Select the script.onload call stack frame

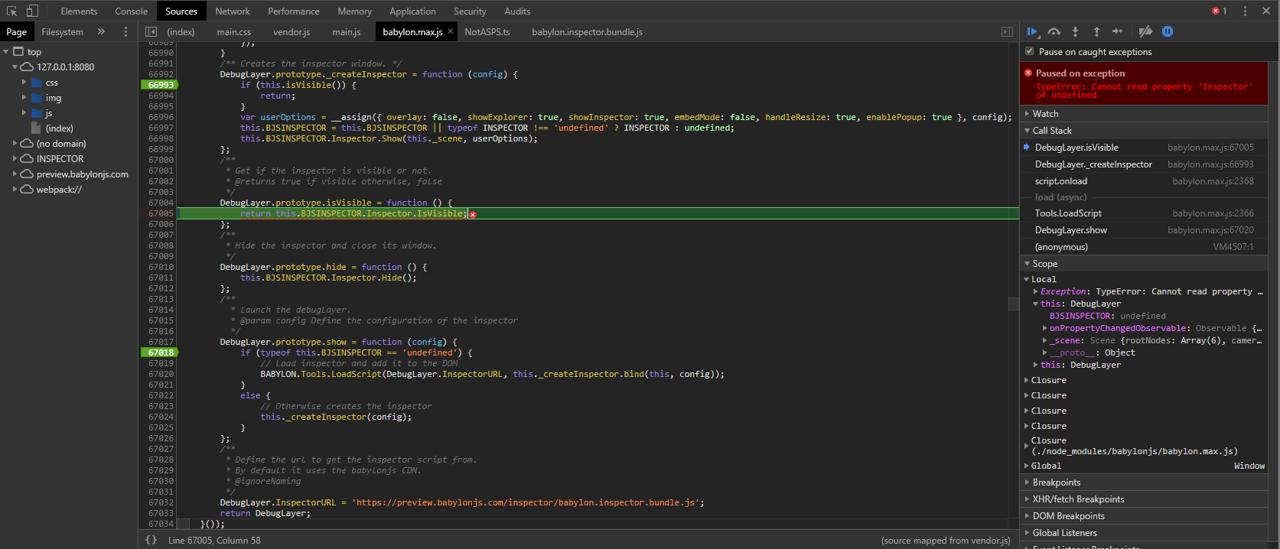(1144, 181)
